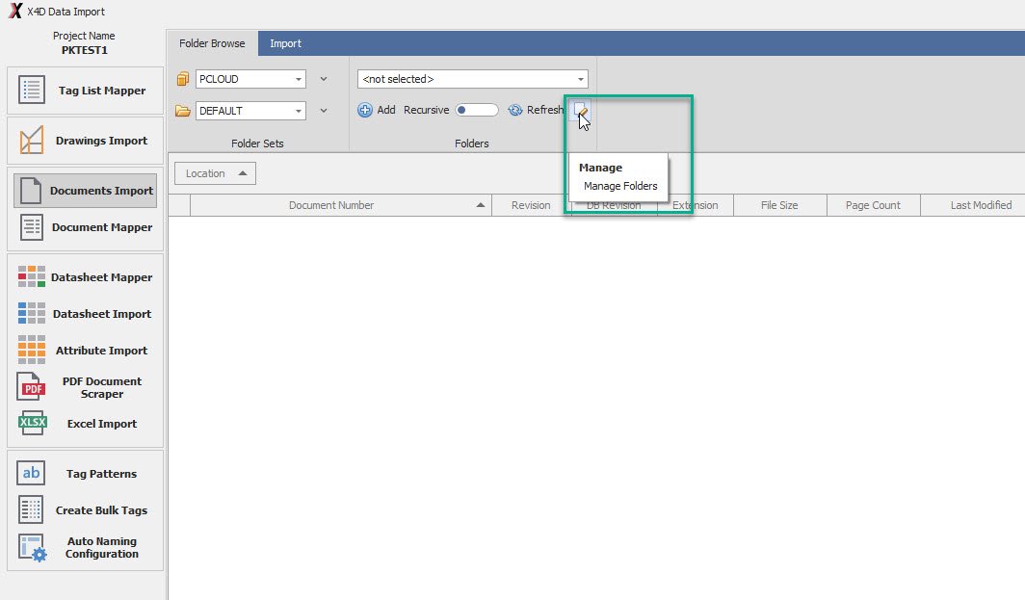The height and width of the screenshot is (600, 1025).
Task: Expand the <not selected> folders dropdown
Action: (581, 79)
